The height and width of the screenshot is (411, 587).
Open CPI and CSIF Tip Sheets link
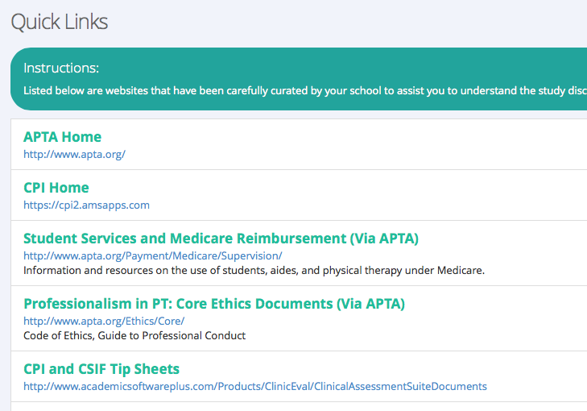[x=101, y=369]
